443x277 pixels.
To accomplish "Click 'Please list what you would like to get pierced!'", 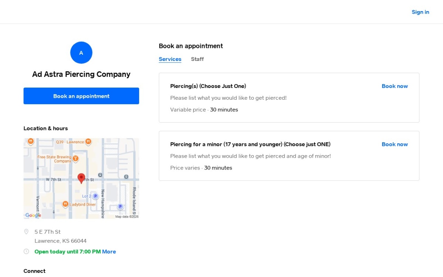I will point(229,98).
